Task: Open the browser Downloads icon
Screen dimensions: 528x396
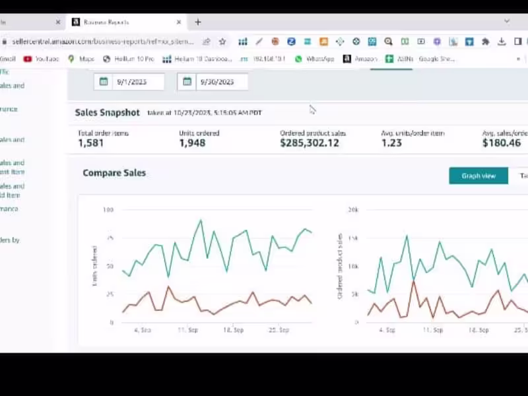Action: (x=502, y=42)
